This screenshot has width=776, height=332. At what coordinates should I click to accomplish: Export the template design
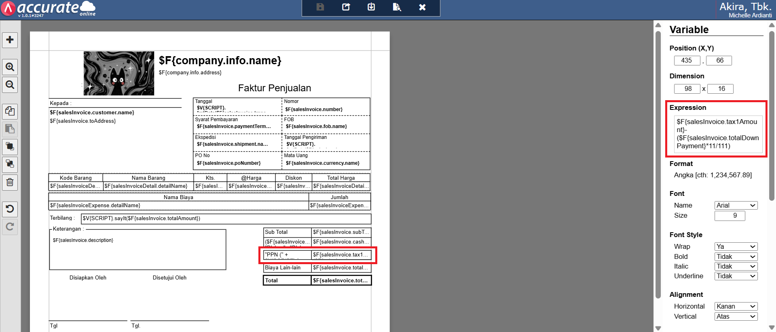[346, 7]
